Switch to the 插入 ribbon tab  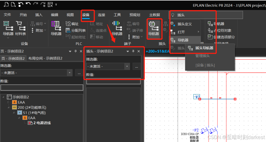coord(39,15)
